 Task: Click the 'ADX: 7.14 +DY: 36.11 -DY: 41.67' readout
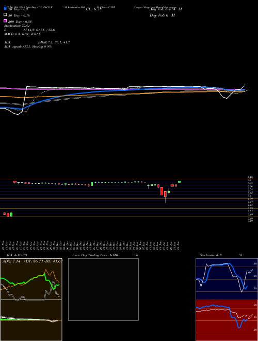(33, 261)
